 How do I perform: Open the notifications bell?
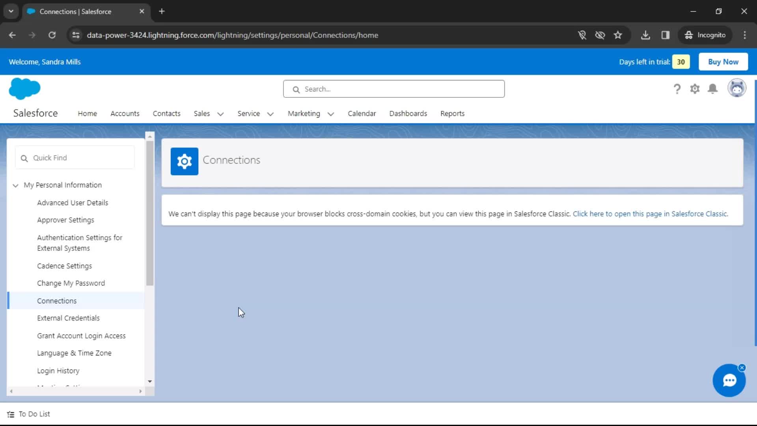click(x=712, y=89)
